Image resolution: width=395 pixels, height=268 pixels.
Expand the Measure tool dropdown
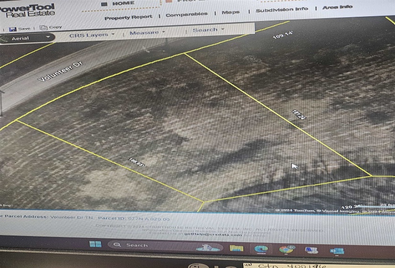click(x=147, y=33)
